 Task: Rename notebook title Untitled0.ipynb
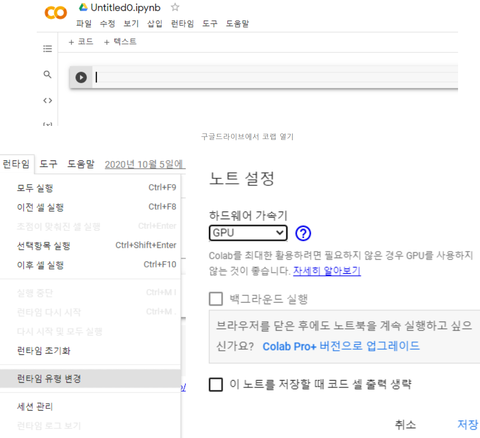point(125,8)
